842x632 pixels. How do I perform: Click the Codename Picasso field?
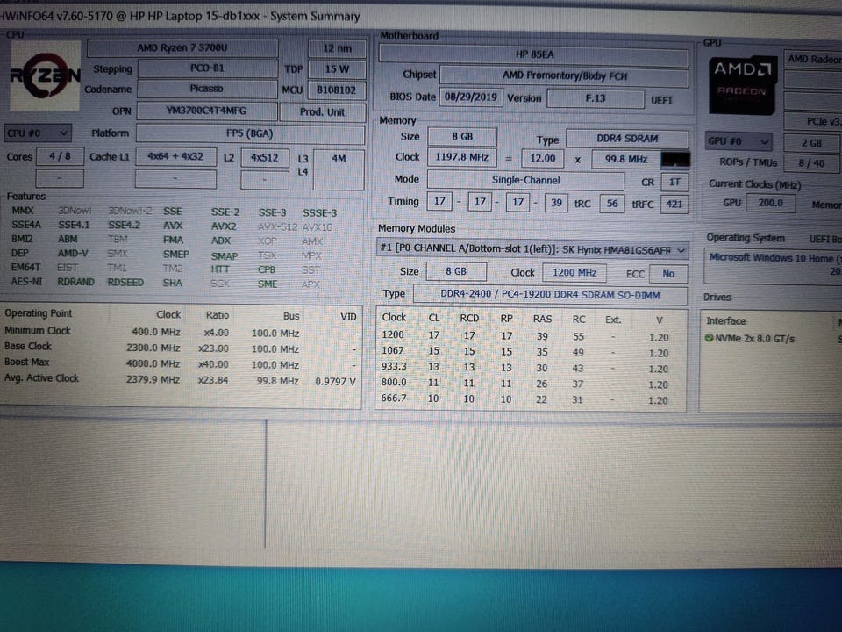pyautogui.click(x=207, y=89)
